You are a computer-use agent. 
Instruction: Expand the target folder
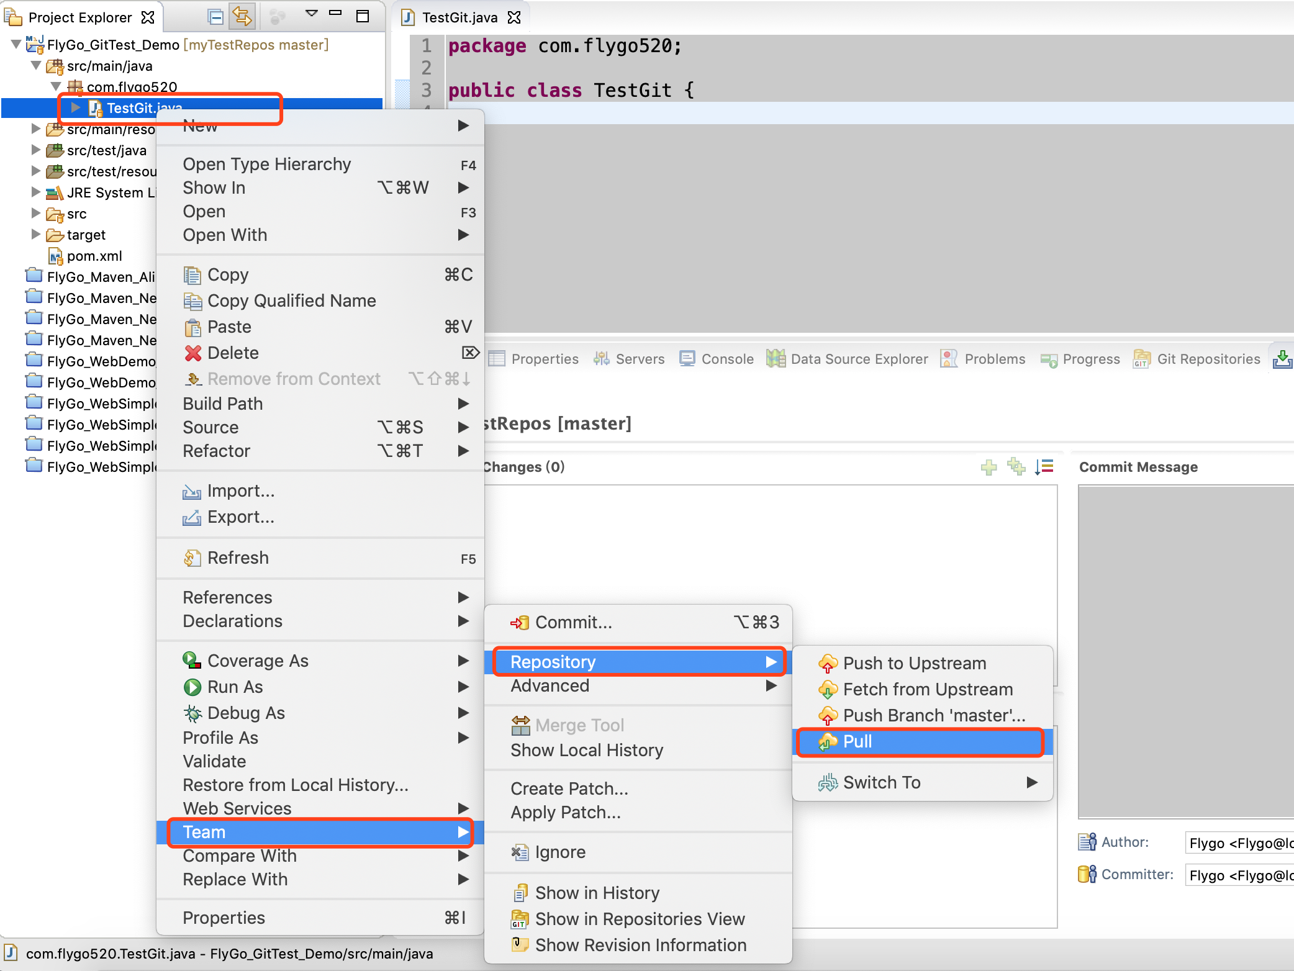point(36,235)
